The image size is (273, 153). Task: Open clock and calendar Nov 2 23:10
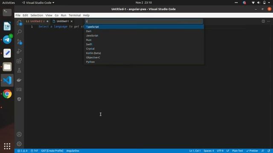144,3
